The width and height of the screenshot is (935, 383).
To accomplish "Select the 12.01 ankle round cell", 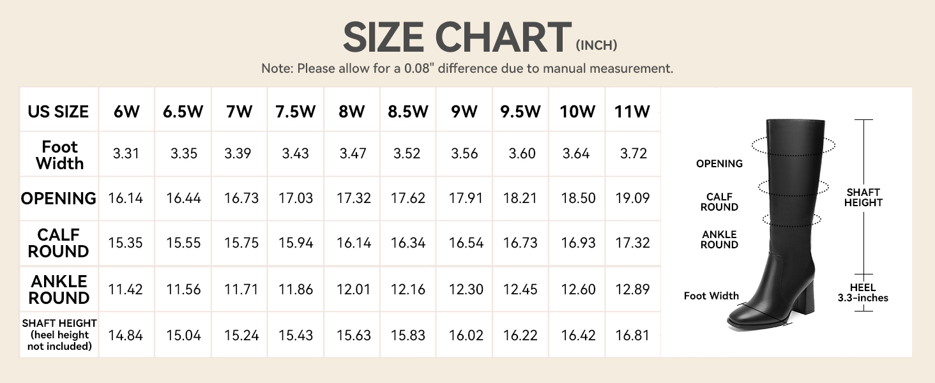I will pyautogui.click(x=353, y=289).
